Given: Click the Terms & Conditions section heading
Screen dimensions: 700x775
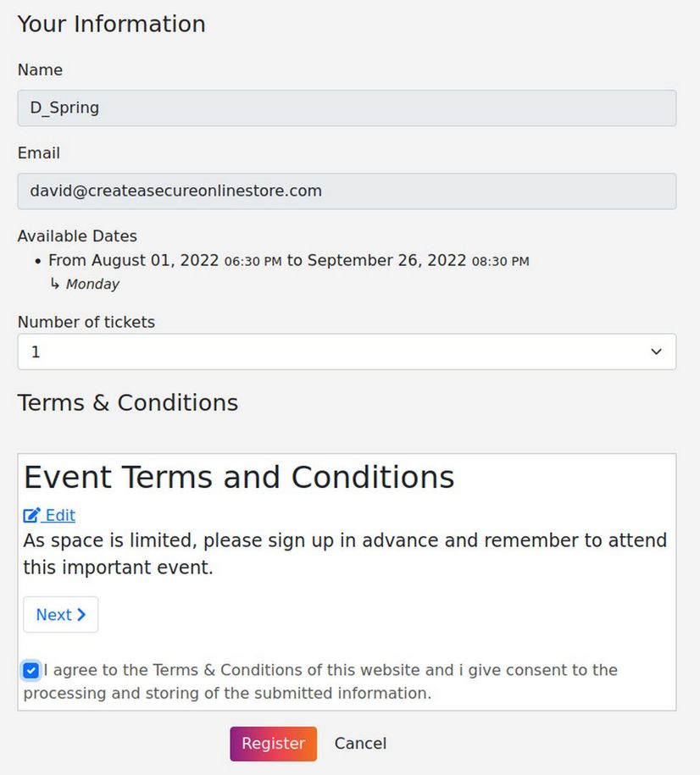Looking at the screenshot, I should tap(127, 402).
